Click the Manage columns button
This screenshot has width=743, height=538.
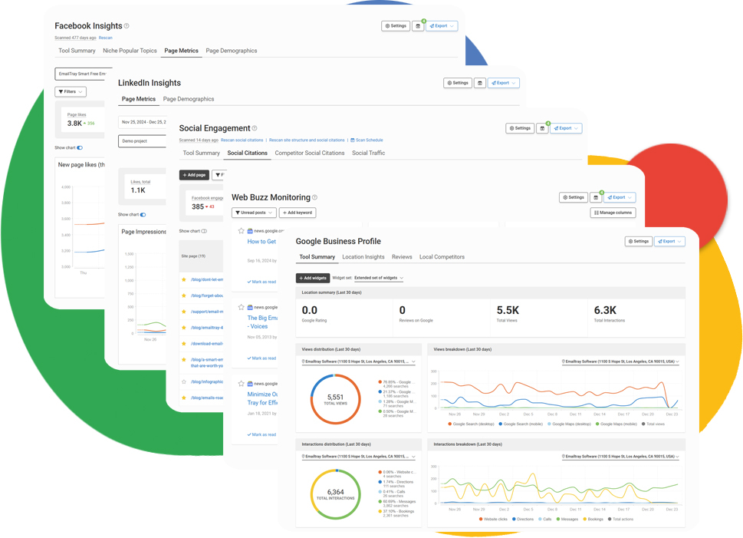click(613, 213)
